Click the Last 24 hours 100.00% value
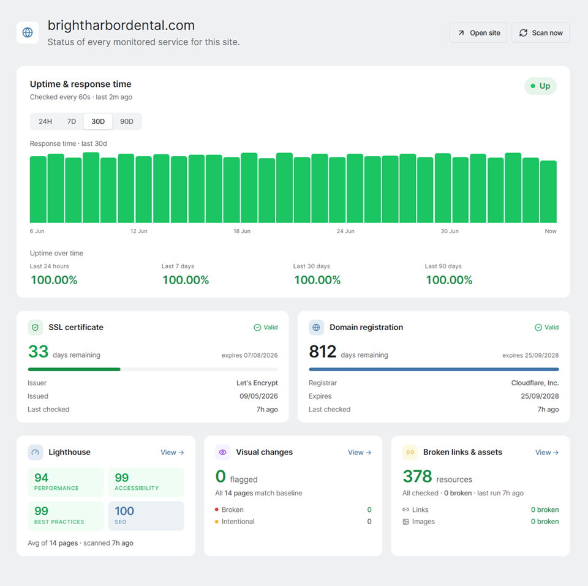The width and height of the screenshot is (588, 586). tap(54, 280)
